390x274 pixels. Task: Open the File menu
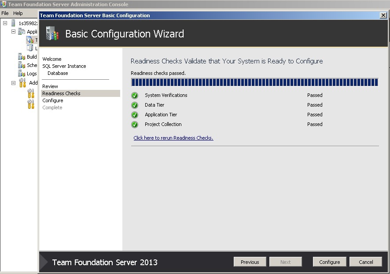point(5,13)
